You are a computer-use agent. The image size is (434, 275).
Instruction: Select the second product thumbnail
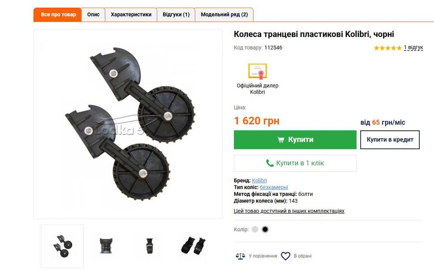tap(106, 246)
